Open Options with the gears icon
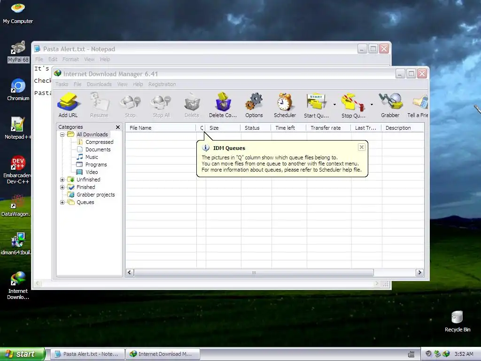The height and width of the screenshot is (361, 481). 254,105
